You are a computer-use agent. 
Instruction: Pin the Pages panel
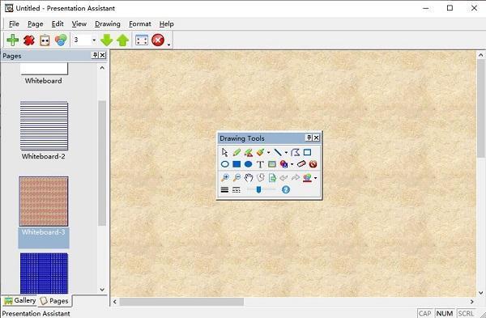(95, 55)
